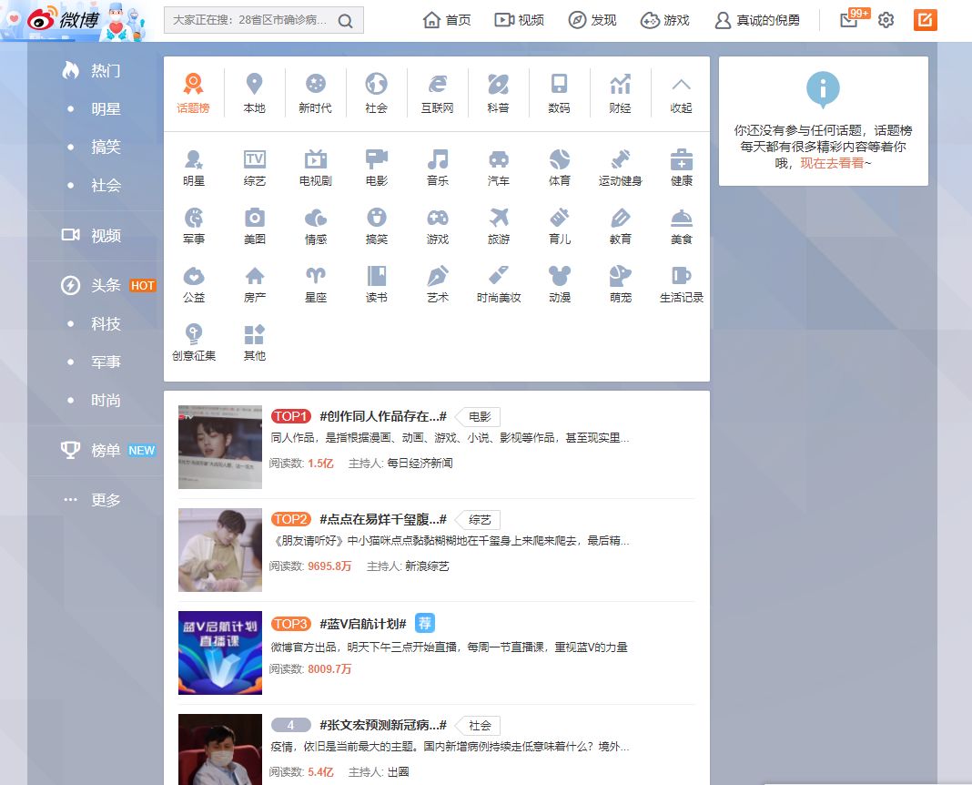The height and width of the screenshot is (785, 972).
Task: Open 发现 in the top navigation
Action: click(x=592, y=20)
